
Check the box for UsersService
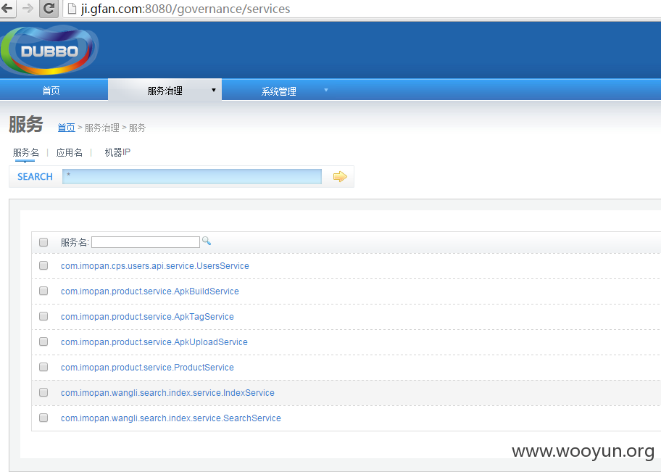click(x=43, y=265)
